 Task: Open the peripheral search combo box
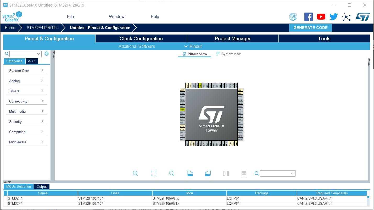tap(25, 54)
